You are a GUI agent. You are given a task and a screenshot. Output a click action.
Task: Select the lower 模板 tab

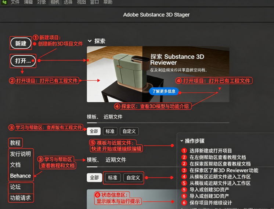[x=92, y=159]
